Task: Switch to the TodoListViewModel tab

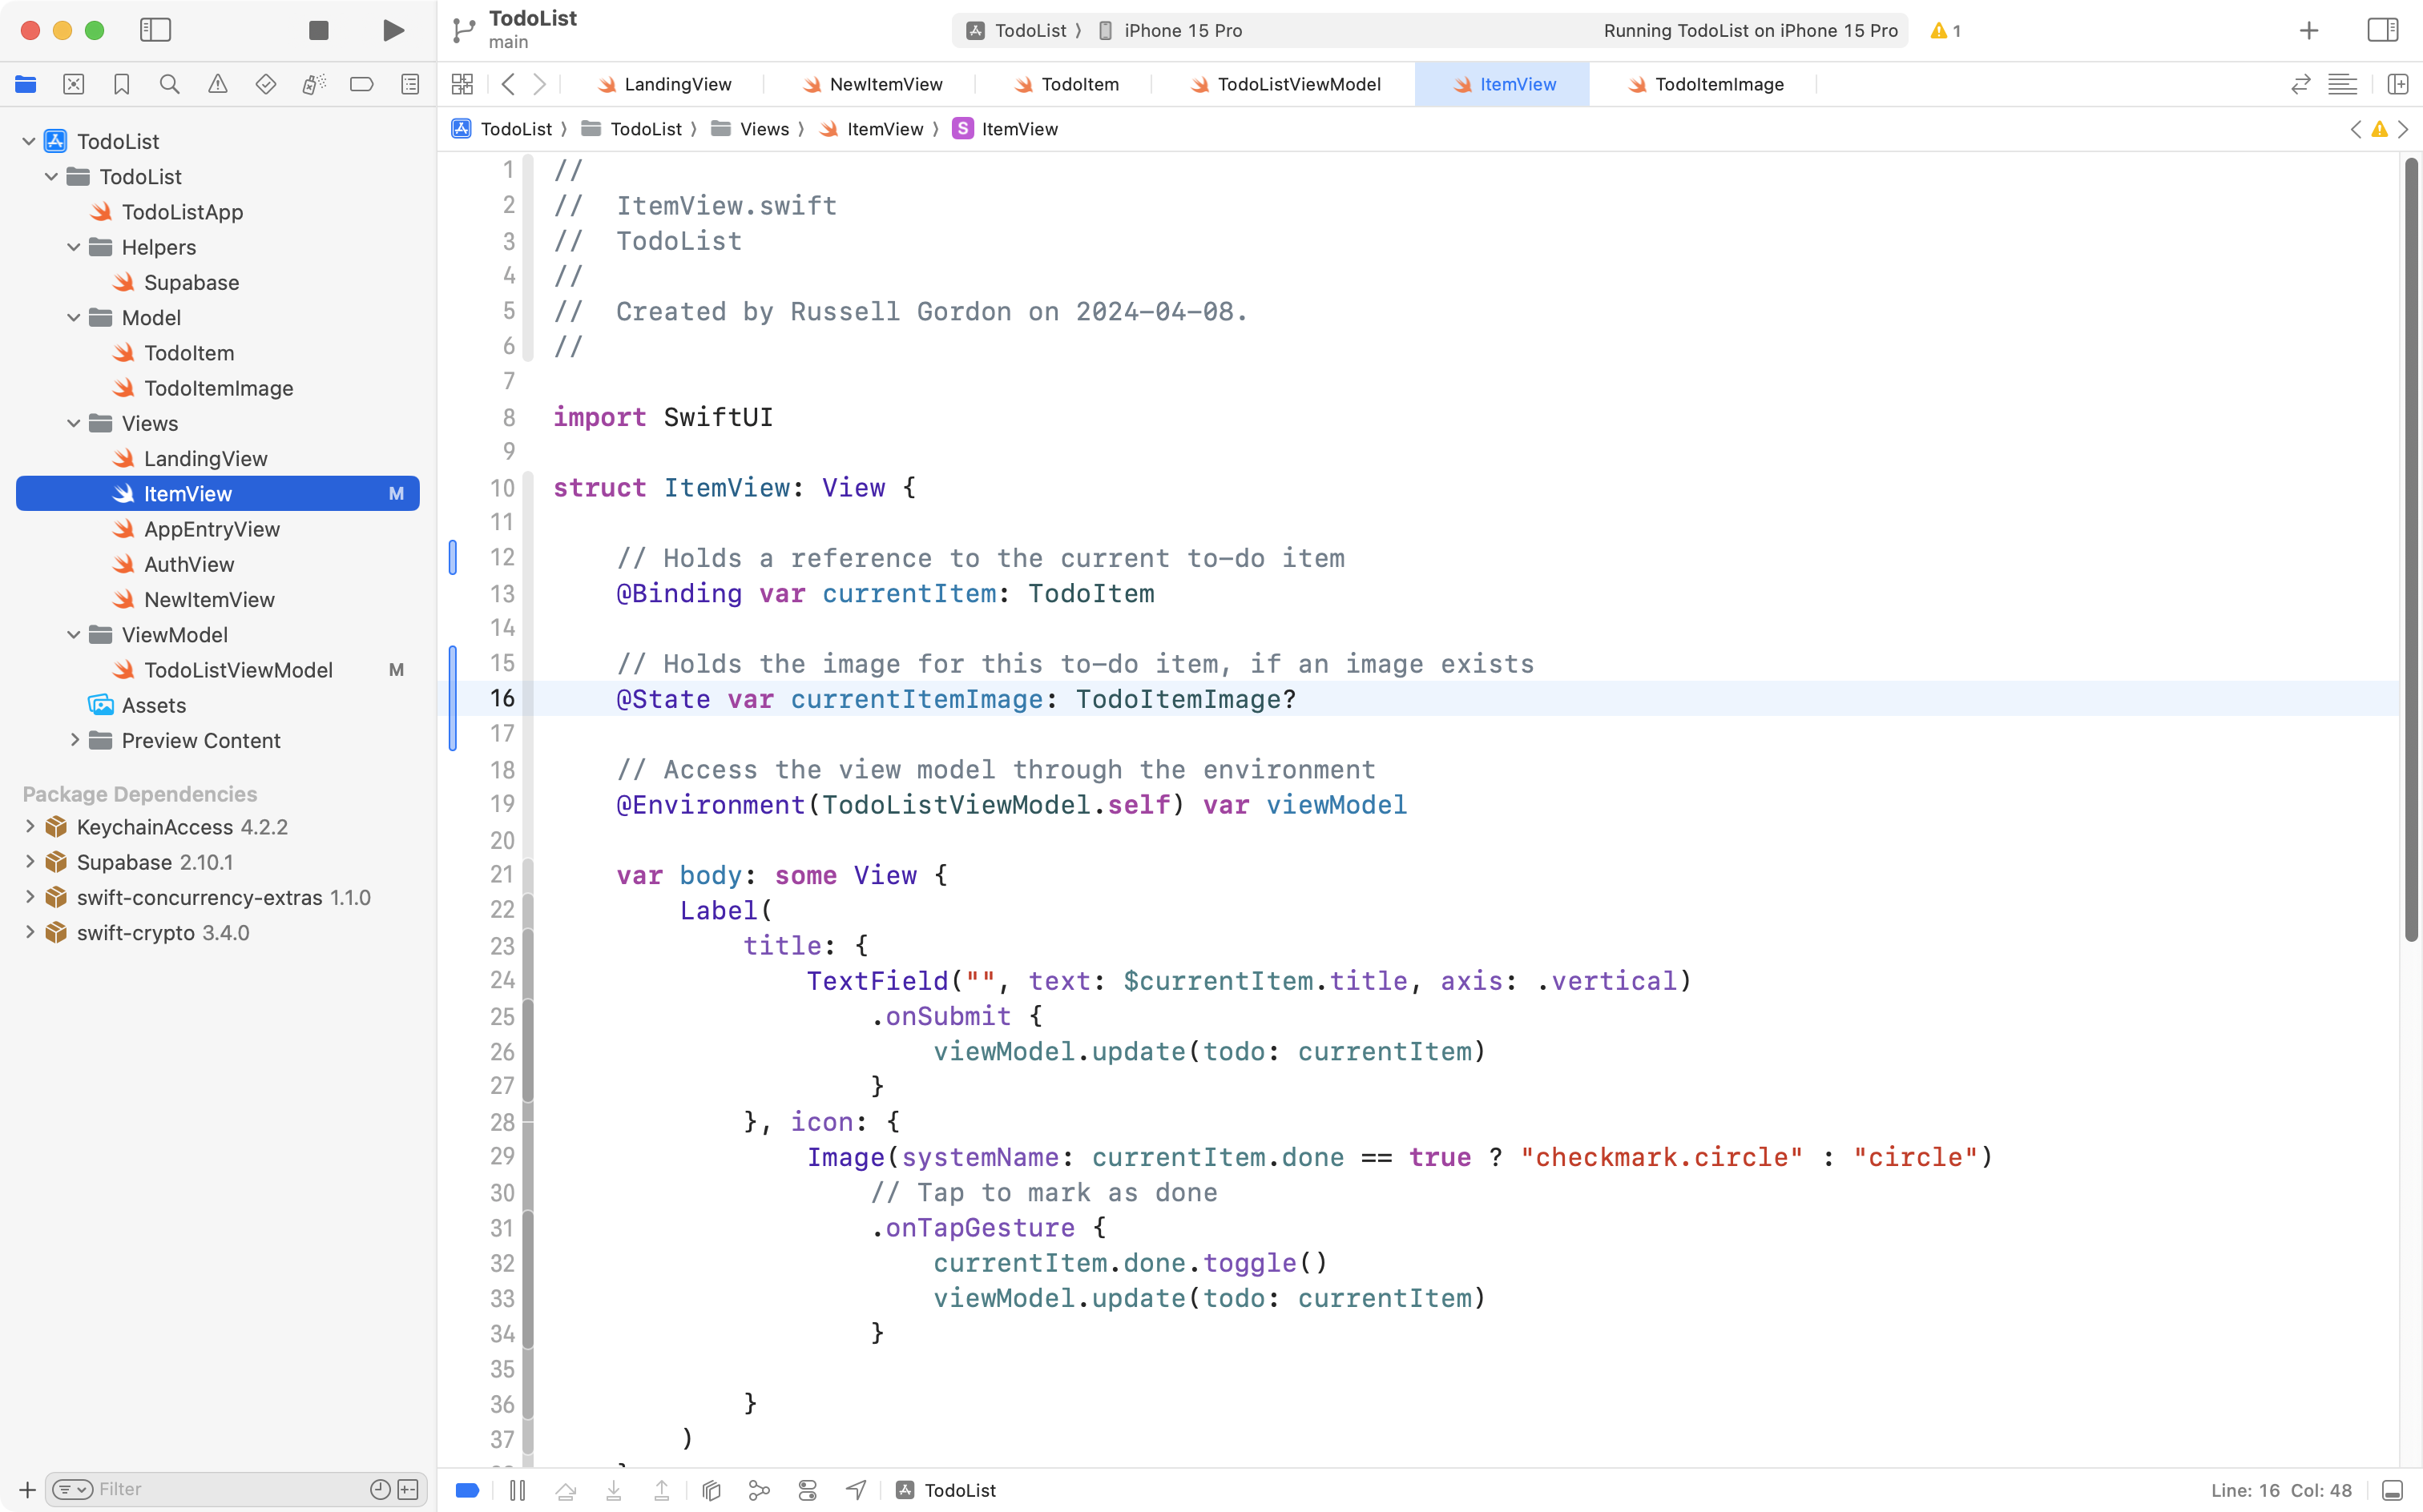Action: tap(1296, 84)
